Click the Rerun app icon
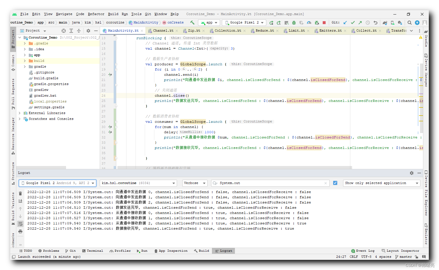Image resolution: width=439 pixels, height=270 pixels. pyautogui.click(x=271, y=23)
